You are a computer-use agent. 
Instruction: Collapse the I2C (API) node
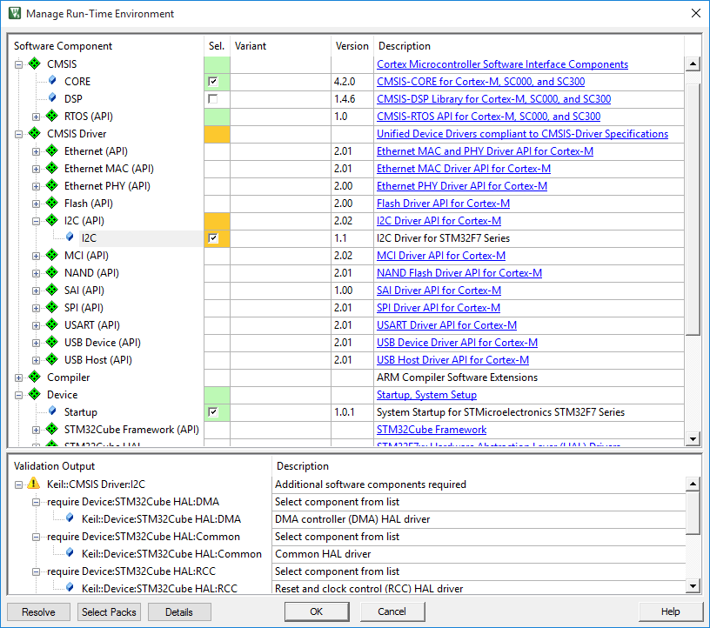(x=36, y=222)
